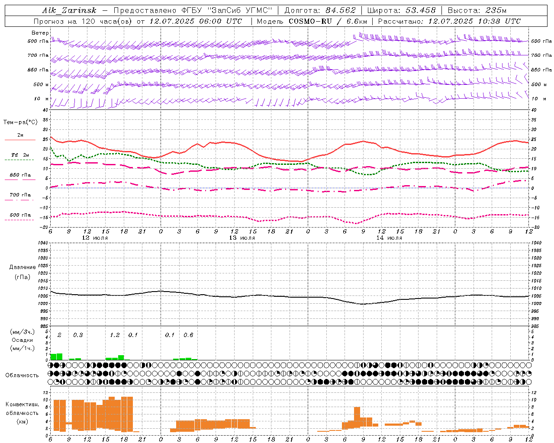Image resolution: width=554 pixels, height=443 pixels.
Task: Click the red '2м' legend line sample
Action: tap(20, 140)
